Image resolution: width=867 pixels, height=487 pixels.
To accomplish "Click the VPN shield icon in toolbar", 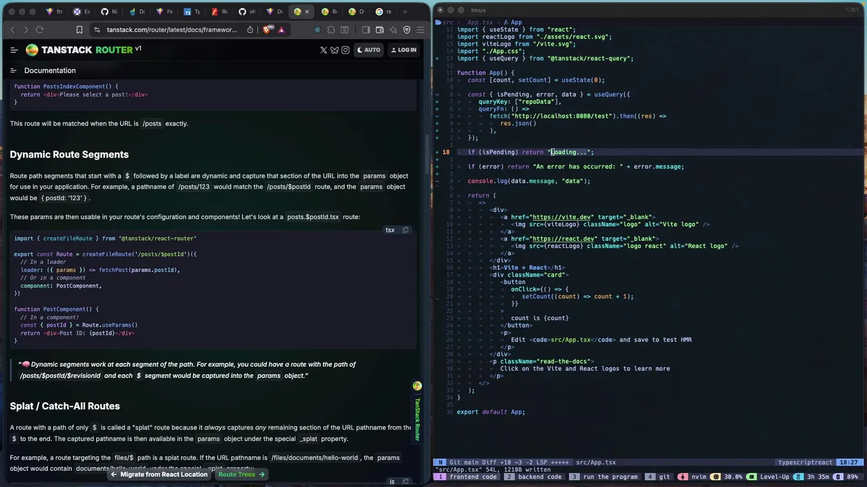I will [406, 30].
